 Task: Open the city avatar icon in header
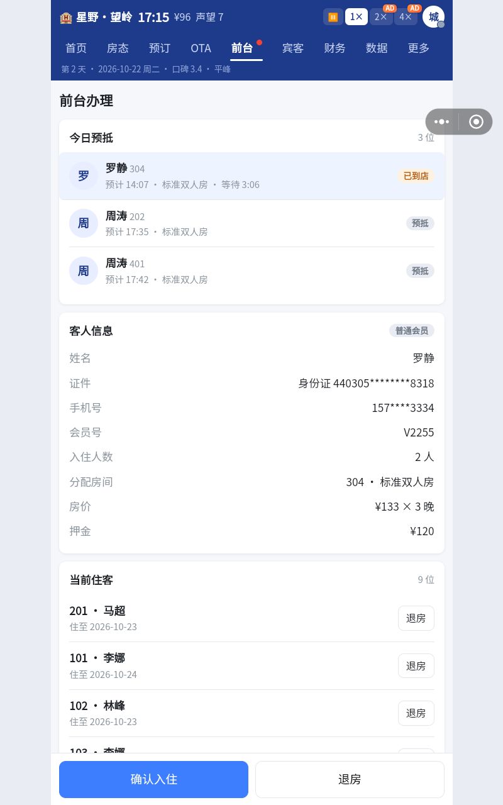pos(433,17)
